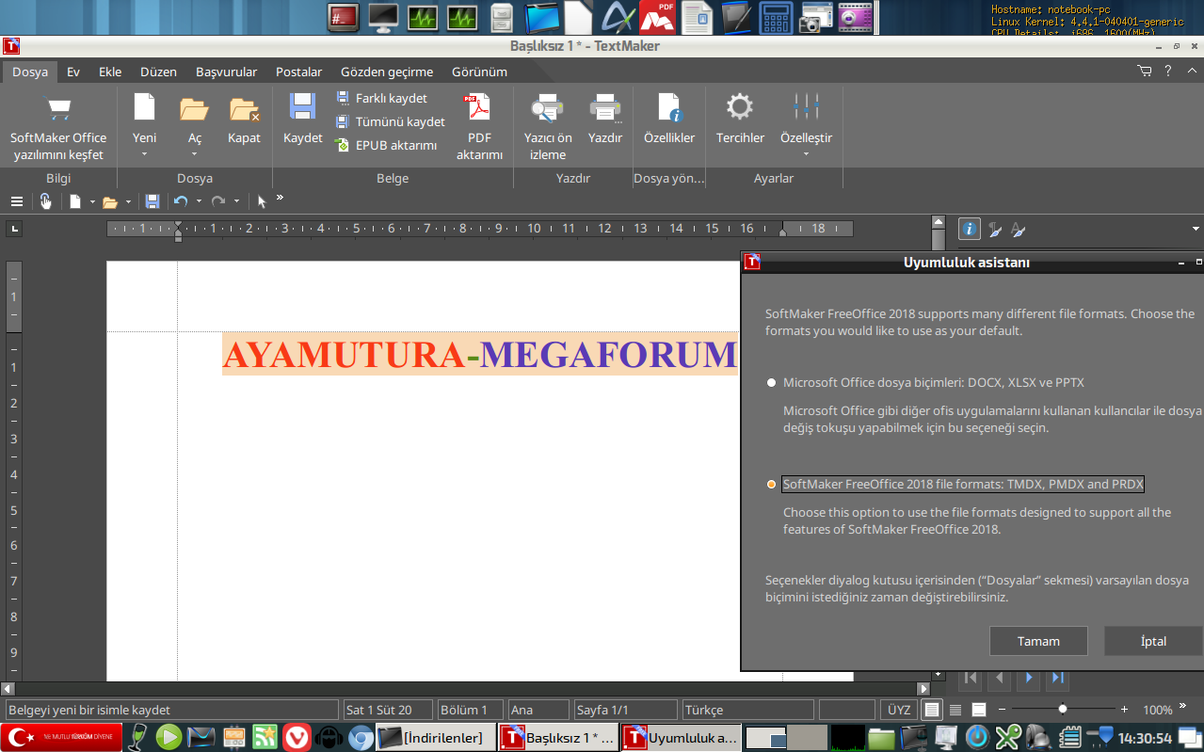Open the sidebar panel dropdown arrow

pyautogui.click(x=1196, y=229)
